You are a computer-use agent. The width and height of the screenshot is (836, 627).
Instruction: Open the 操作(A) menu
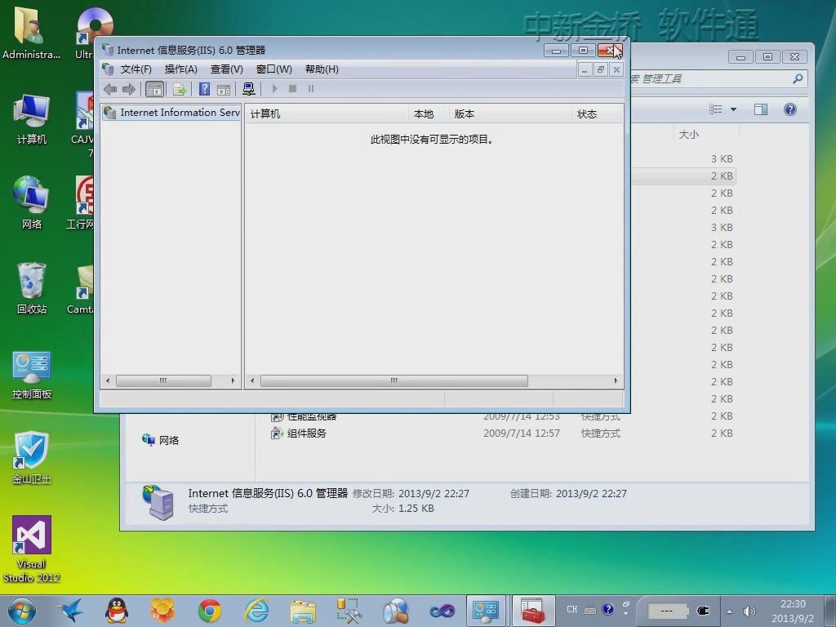pyautogui.click(x=180, y=69)
